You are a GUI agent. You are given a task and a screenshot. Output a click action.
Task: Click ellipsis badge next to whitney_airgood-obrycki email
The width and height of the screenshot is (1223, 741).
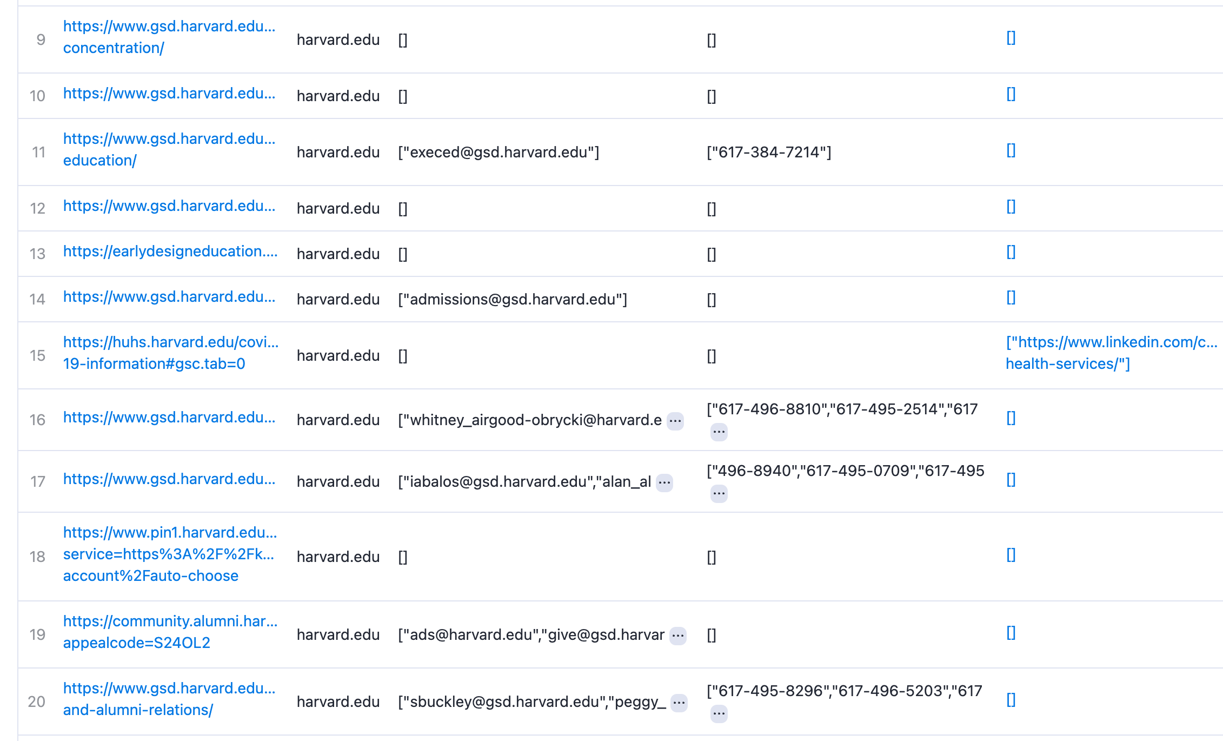click(675, 420)
